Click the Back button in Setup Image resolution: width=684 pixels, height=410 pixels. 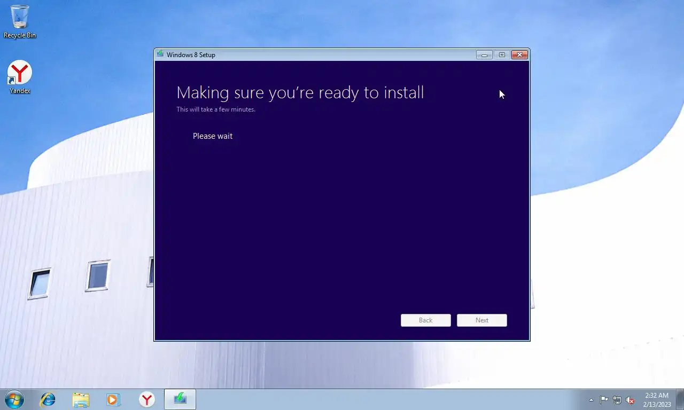point(426,320)
